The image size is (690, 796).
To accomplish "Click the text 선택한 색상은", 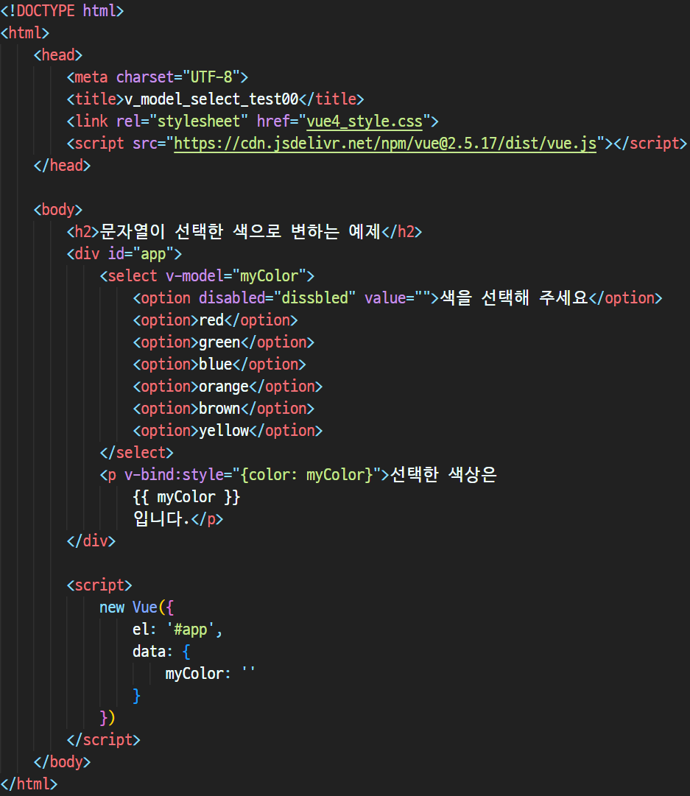I will pos(443,475).
